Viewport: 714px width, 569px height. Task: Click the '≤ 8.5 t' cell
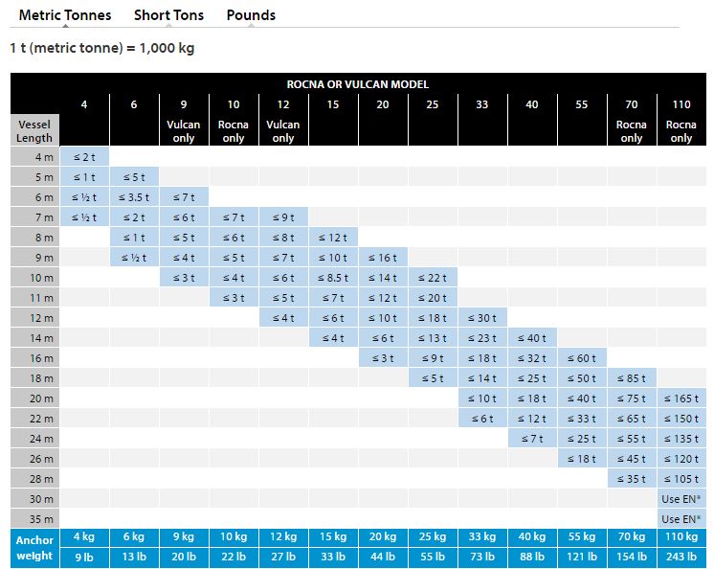point(333,278)
